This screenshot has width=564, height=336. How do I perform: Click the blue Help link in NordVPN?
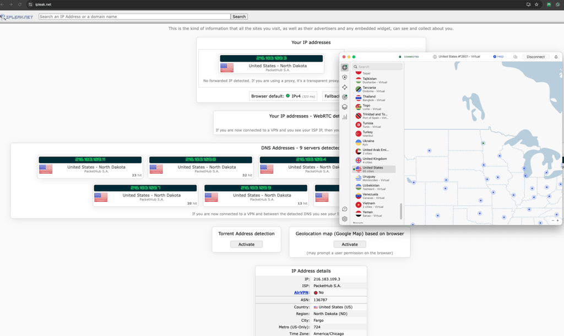pos(498,57)
